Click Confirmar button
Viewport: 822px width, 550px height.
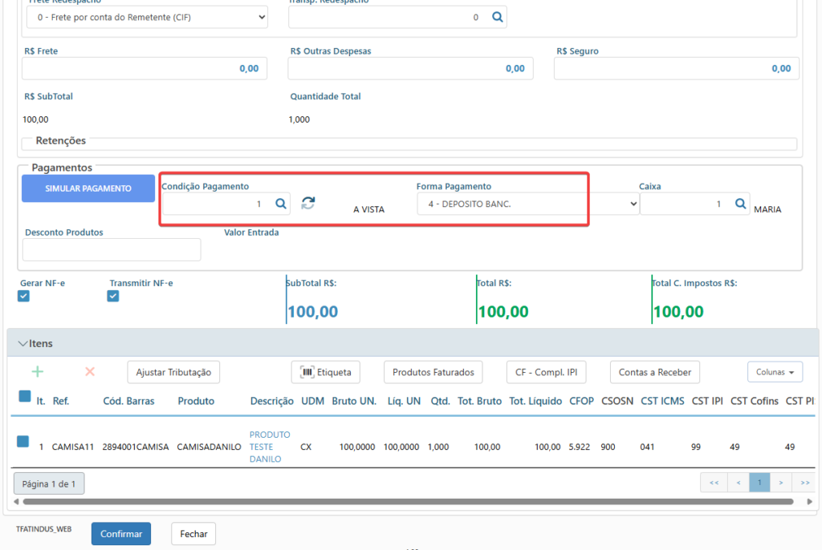[121, 534]
